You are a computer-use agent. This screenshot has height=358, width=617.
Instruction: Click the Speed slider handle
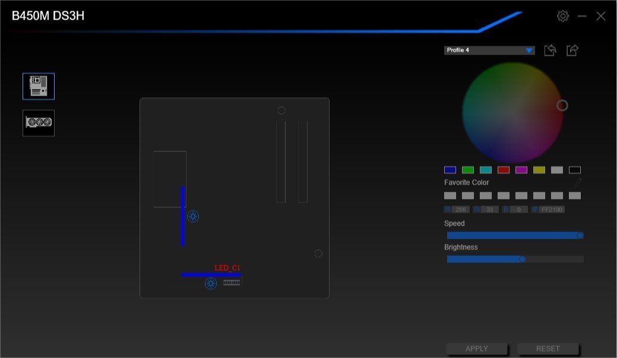pyautogui.click(x=580, y=235)
